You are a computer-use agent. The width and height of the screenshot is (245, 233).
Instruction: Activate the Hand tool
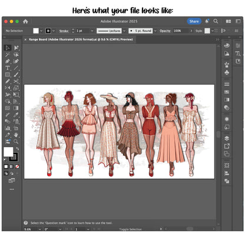(x=16, y=135)
